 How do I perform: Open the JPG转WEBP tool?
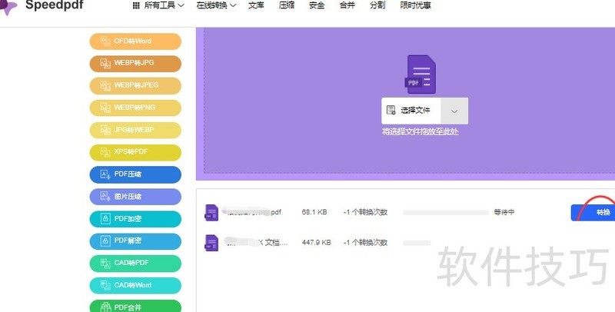135,130
